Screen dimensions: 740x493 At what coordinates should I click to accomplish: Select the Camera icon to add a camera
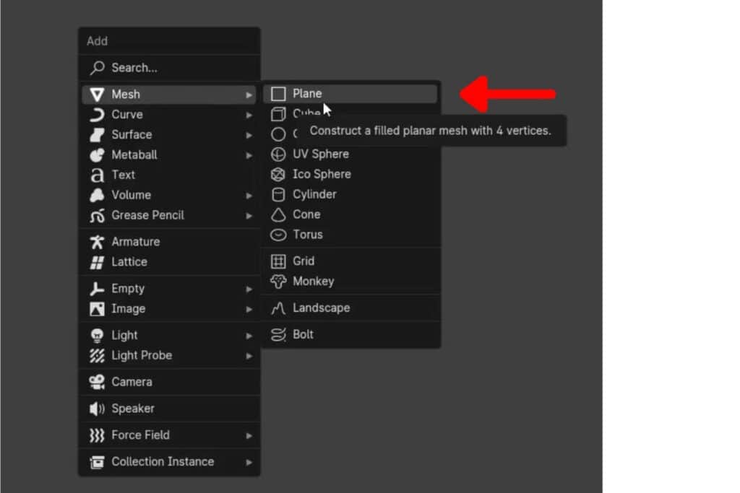97,381
